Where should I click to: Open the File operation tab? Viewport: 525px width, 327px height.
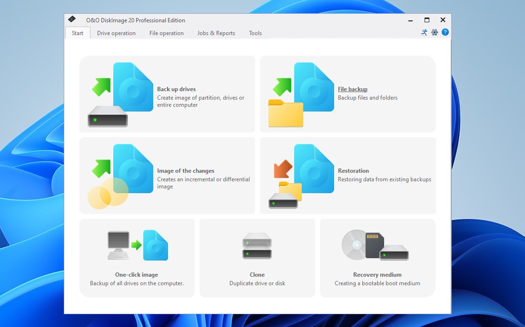coord(166,33)
